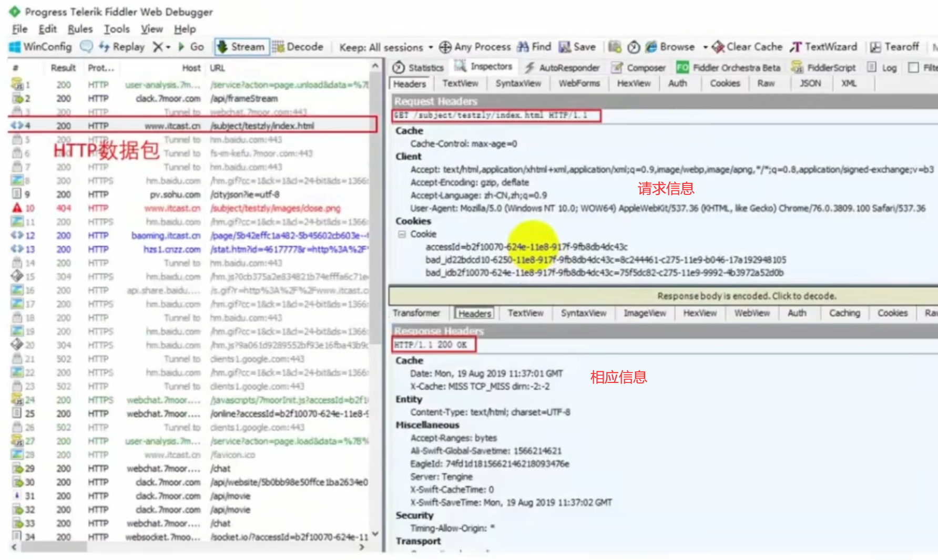Select the request TextView tab
Image resolution: width=938 pixels, height=560 pixels.
(x=460, y=84)
